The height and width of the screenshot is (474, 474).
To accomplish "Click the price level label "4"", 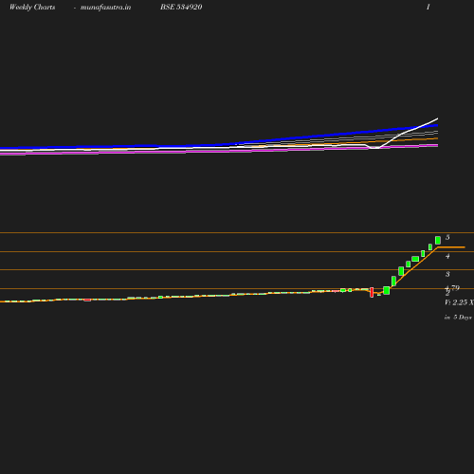I will (447, 256).
